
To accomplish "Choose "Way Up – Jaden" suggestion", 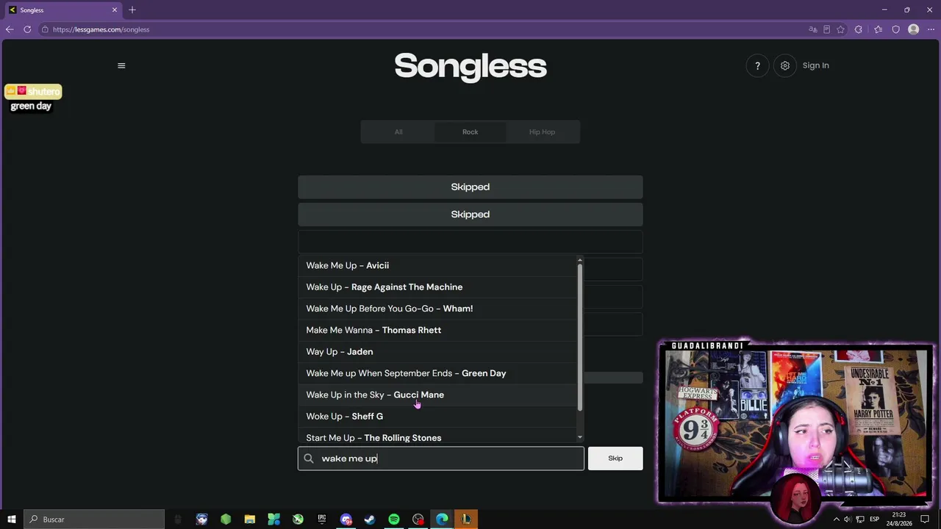I will pos(437,352).
